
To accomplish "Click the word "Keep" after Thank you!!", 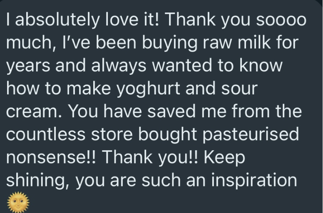I will 224,158.
